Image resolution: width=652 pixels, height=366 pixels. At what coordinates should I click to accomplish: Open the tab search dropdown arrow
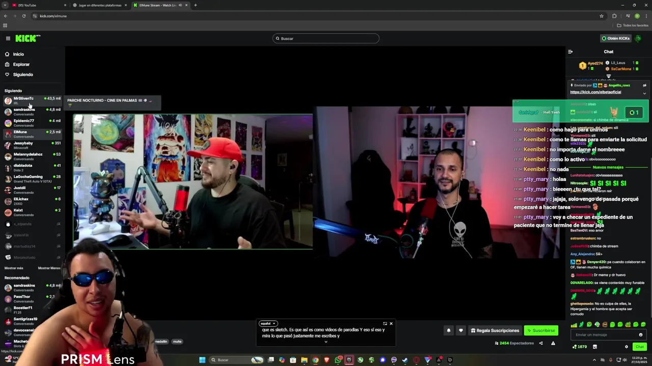tap(5, 5)
